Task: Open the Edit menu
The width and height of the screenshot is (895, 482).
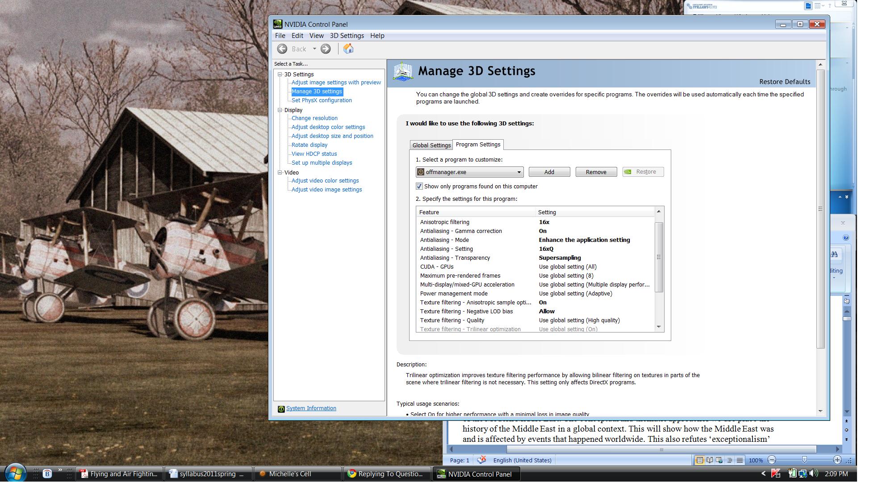Action: pos(297,36)
